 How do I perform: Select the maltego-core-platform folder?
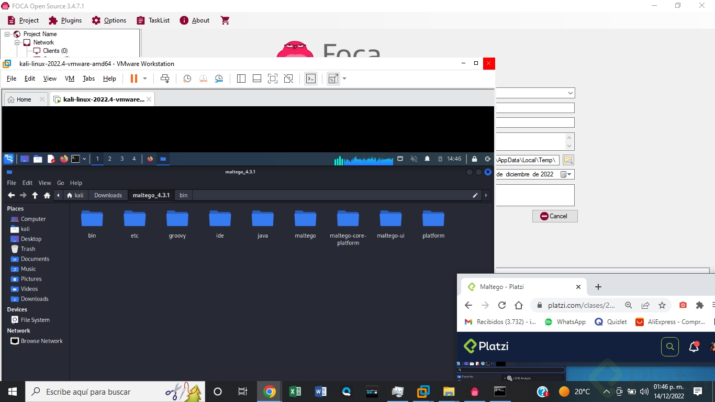coord(348,228)
